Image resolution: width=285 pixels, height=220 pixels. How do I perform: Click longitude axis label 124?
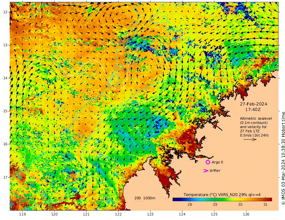click(x=182, y=214)
